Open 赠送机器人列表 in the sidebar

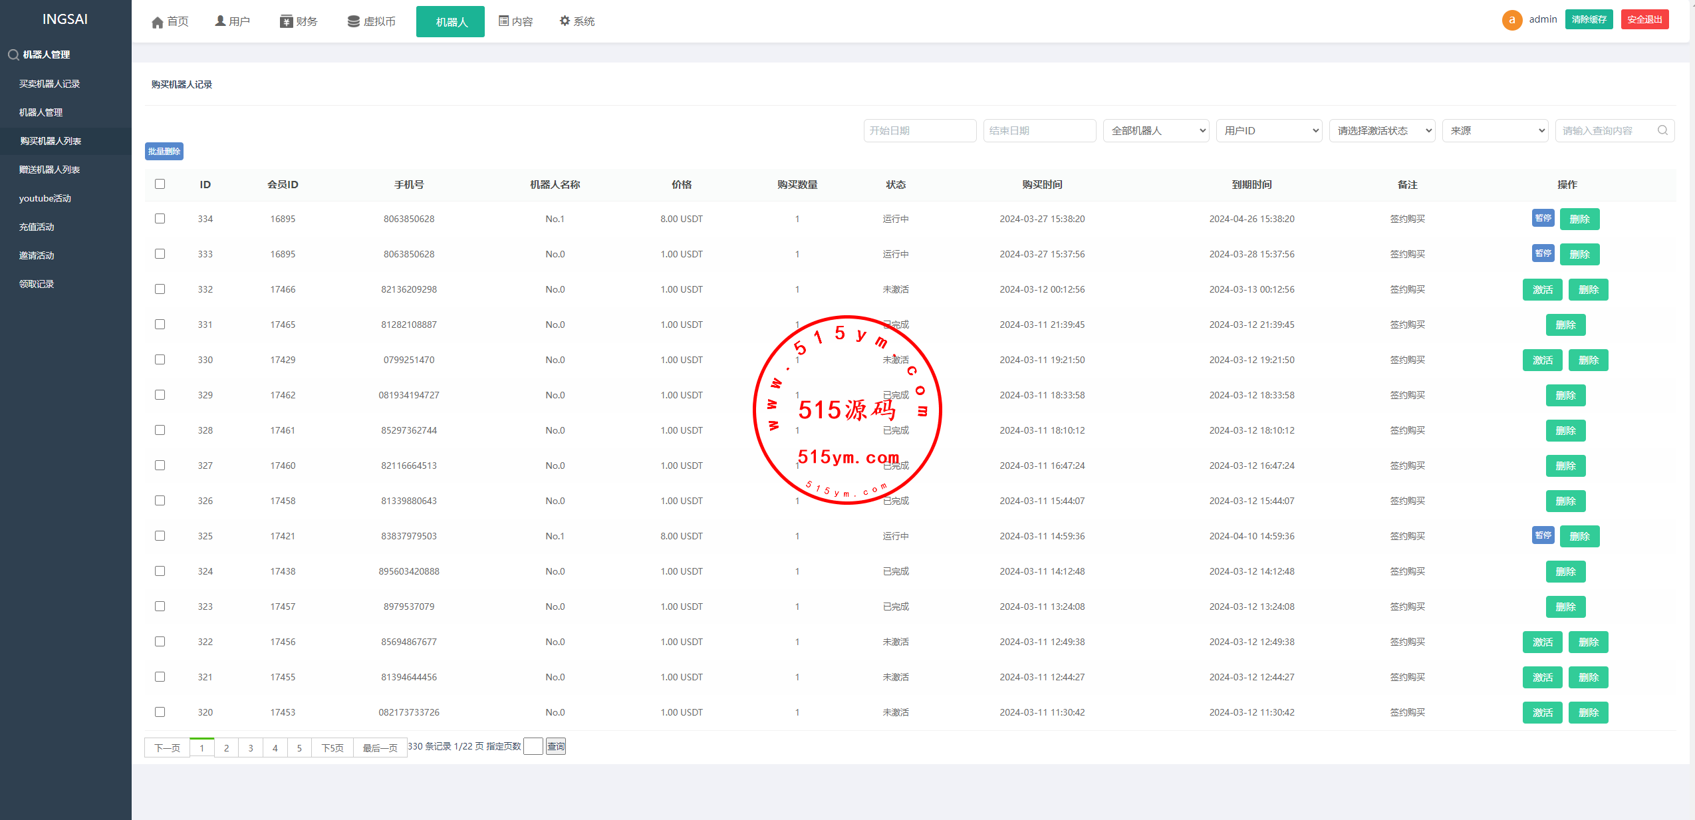coord(49,170)
